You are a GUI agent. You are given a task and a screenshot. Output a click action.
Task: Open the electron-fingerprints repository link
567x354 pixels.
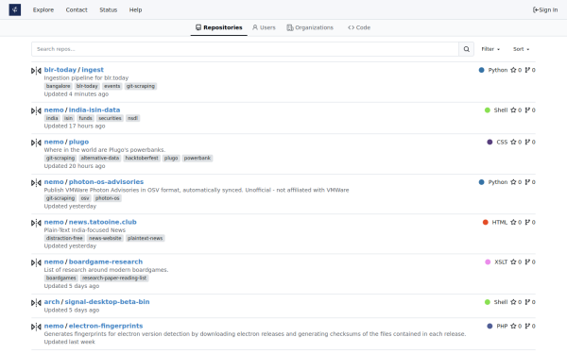tap(106, 326)
